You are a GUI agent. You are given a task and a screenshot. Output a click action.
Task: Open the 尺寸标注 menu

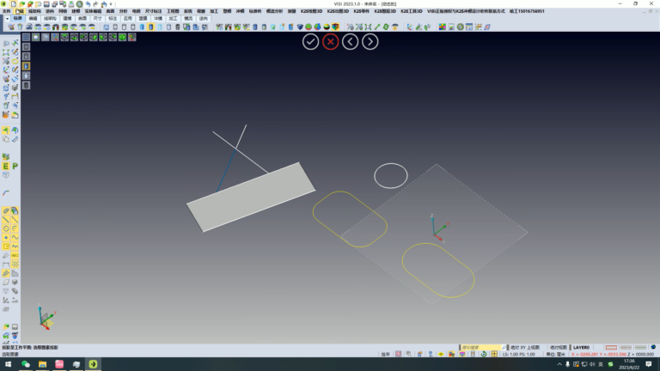pyautogui.click(x=153, y=11)
